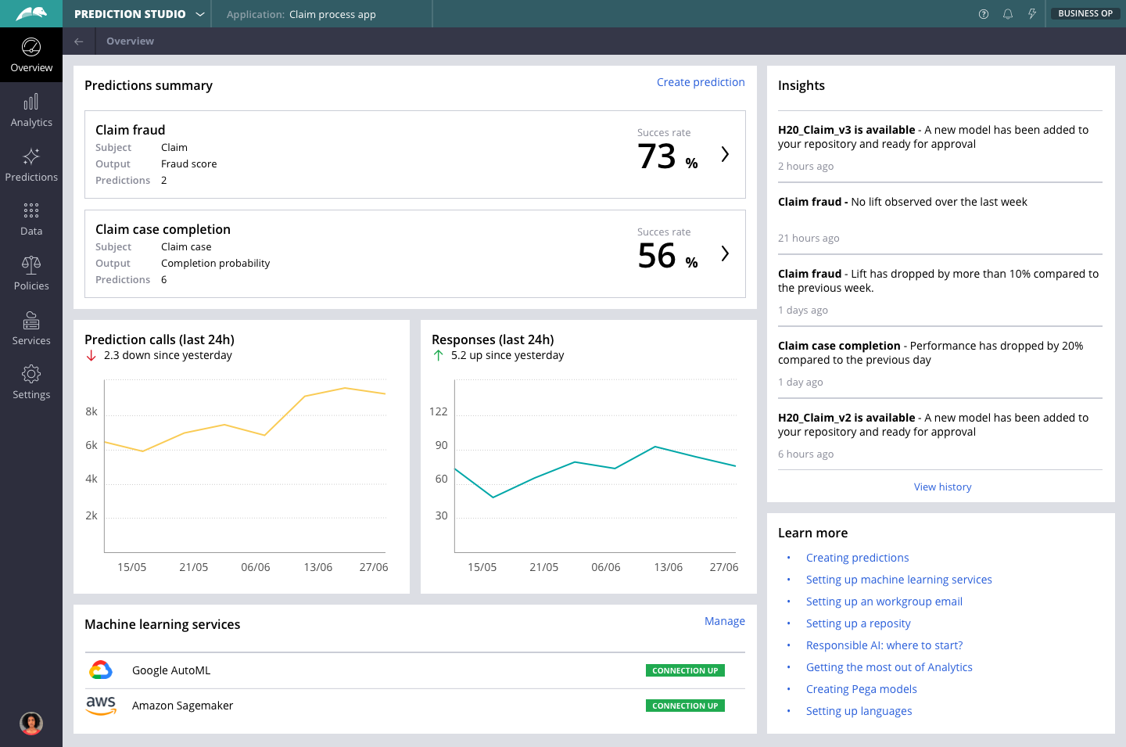
Task: Click the BUSINESS OP workspace badge
Action: [x=1085, y=13]
